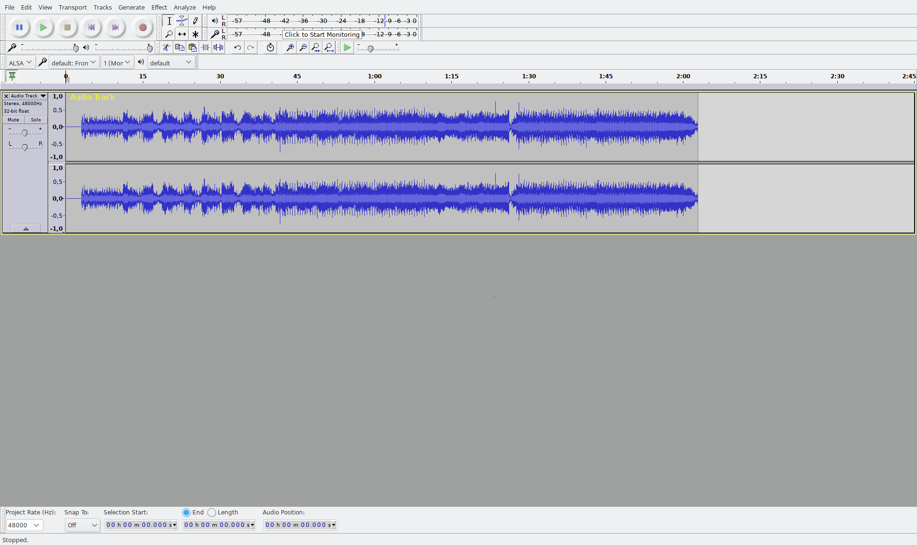
Task: Select the Length radio button
Action: coord(212,513)
